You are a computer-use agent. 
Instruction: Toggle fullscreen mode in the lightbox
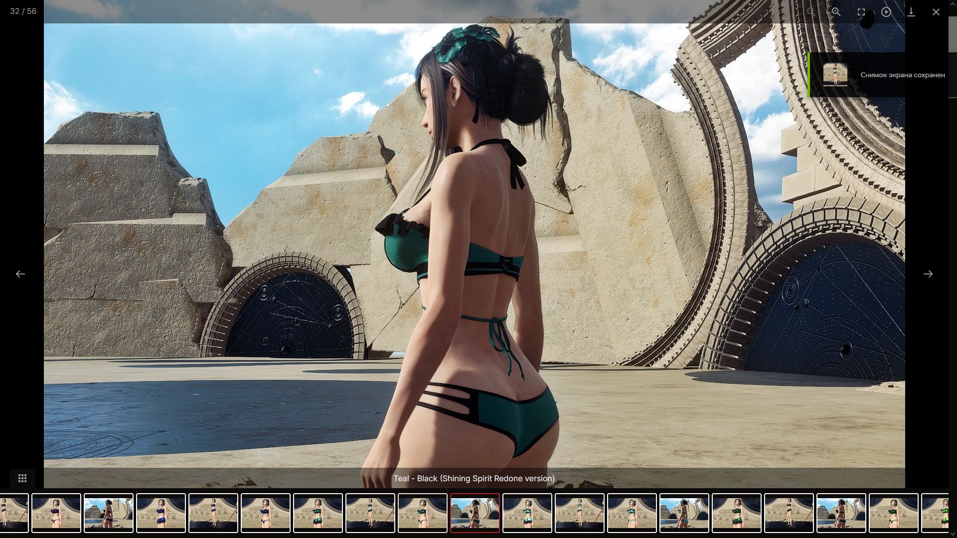tap(861, 11)
